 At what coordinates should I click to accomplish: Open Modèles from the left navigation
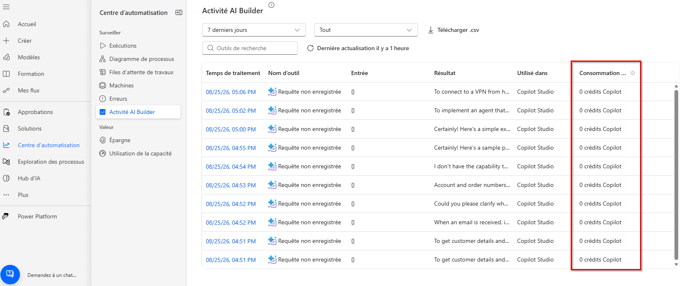click(x=29, y=57)
